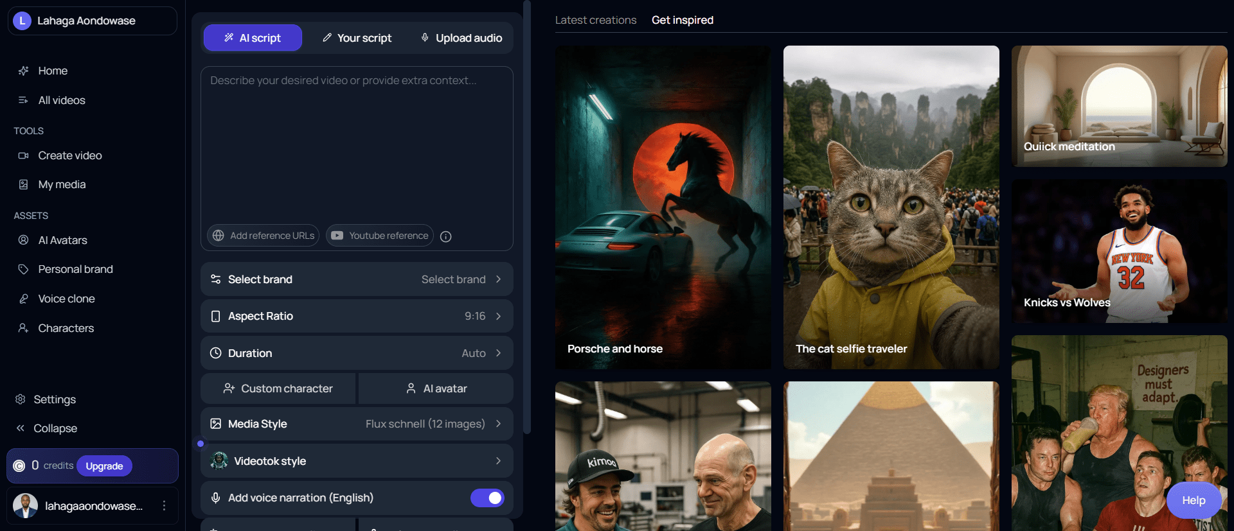Open Voice clone in sidebar
Image resolution: width=1234 pixels, height=531 pixels.
66,299
